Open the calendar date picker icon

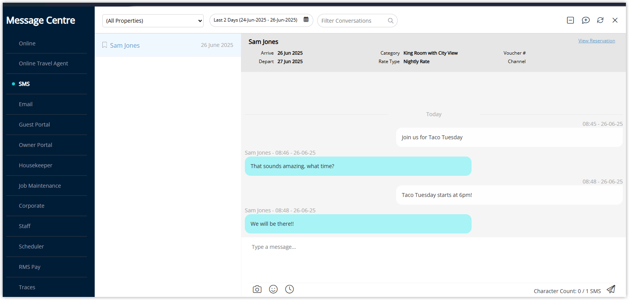pos(306,20)
